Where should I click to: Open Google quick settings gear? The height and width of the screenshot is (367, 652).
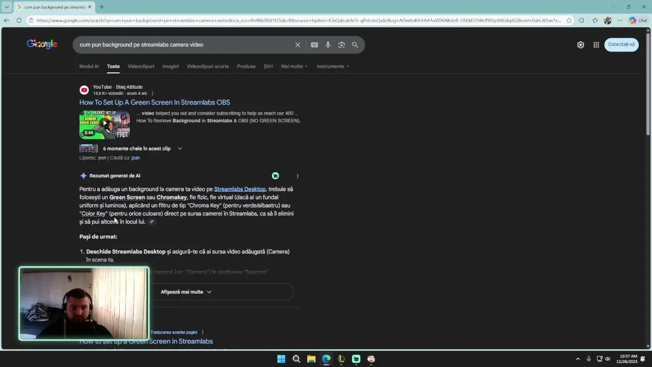[581, 45]
